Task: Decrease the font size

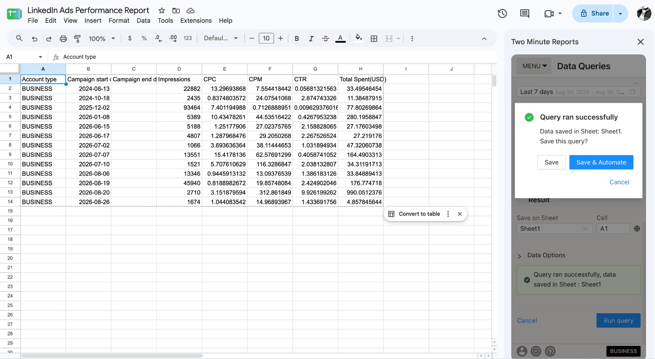Action: pyautogui.click(x=252, y=39)
